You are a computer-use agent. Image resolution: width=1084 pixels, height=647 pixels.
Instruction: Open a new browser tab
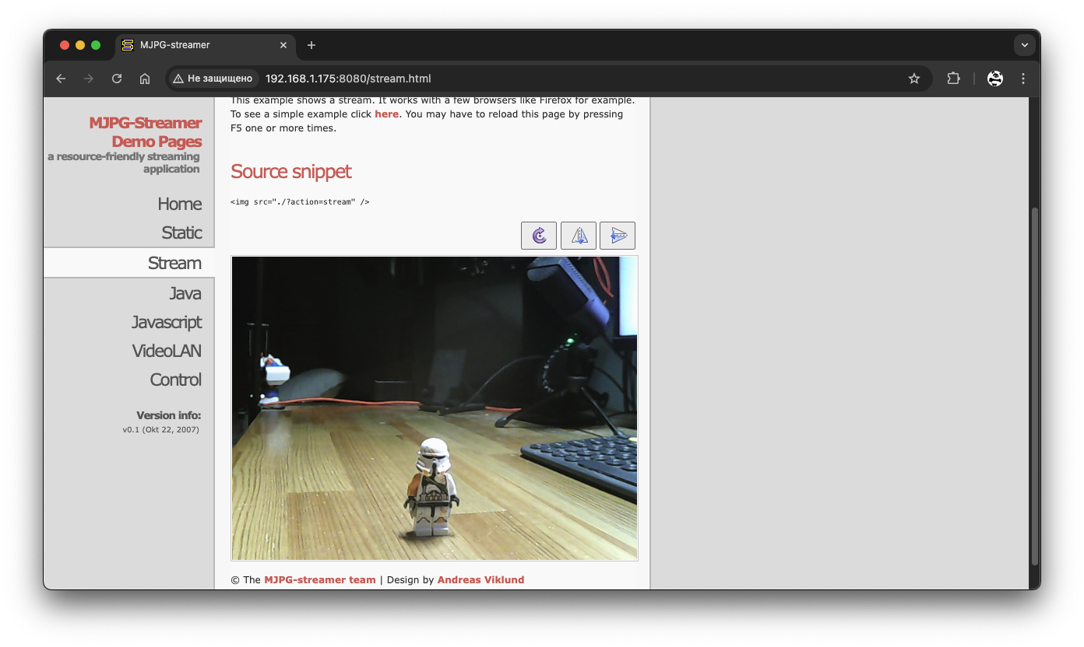click(x=311, y=45)
